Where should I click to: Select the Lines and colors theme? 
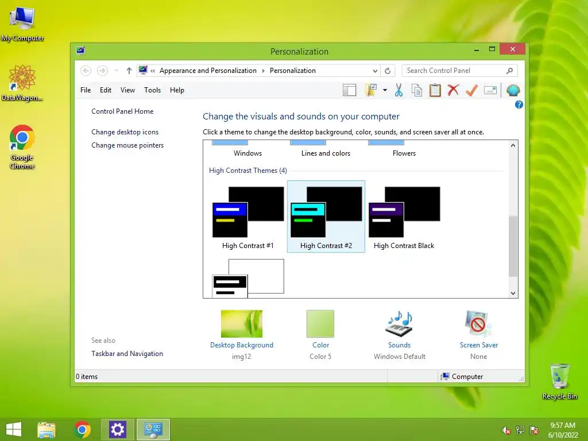(x=326, y=153)
